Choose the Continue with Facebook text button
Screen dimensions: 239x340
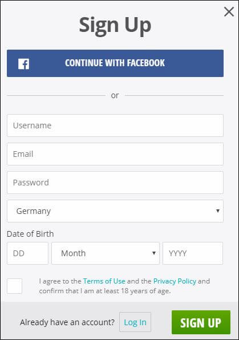pyautogui.click(x=115, y=63)
